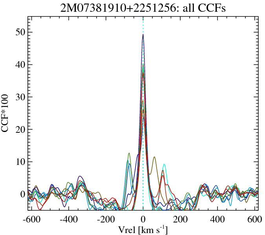Select the 40 tick label on y-axis
The height and width of the screenshot is (235, 265).
[x=20, y=65]
